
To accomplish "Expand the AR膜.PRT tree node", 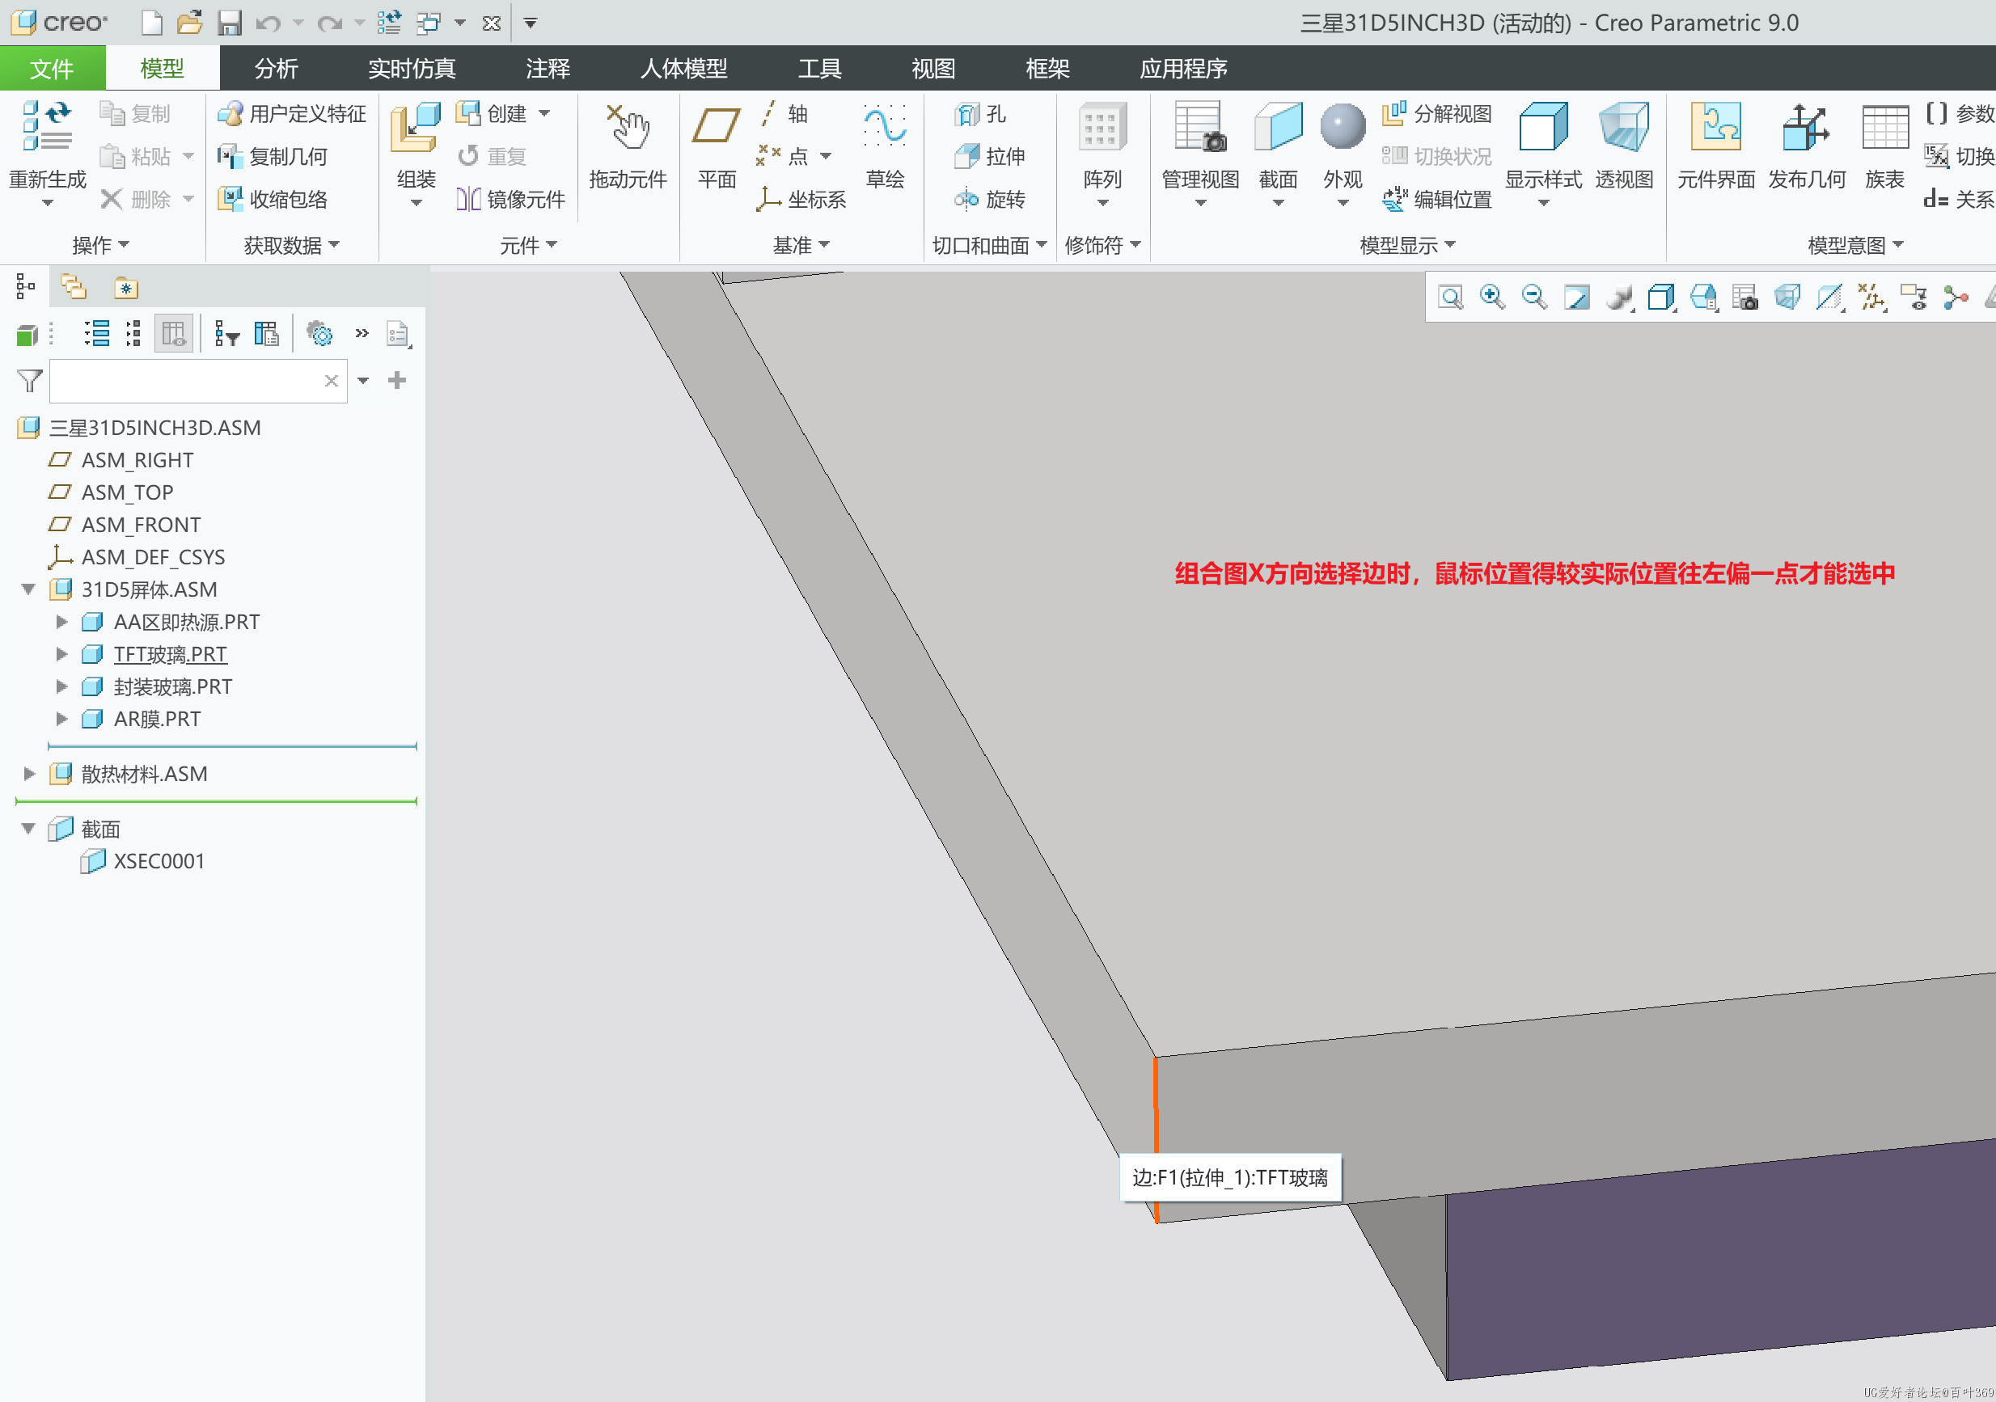I will click(61, 719).
